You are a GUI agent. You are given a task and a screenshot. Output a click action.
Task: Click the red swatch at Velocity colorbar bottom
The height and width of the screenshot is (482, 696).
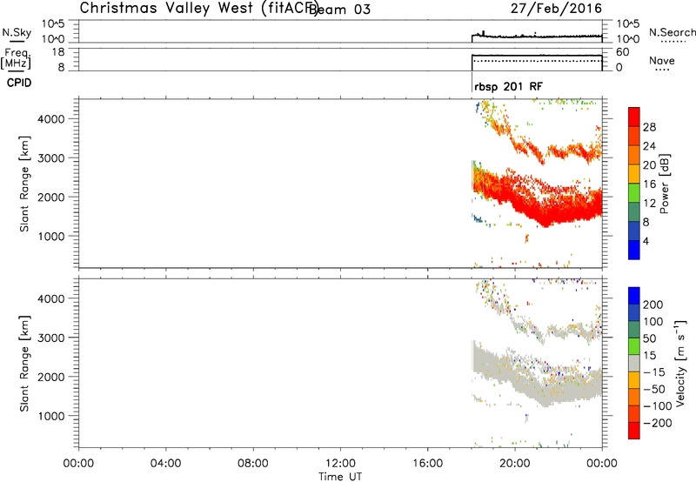pyautogui.click(x=634, y=431)
